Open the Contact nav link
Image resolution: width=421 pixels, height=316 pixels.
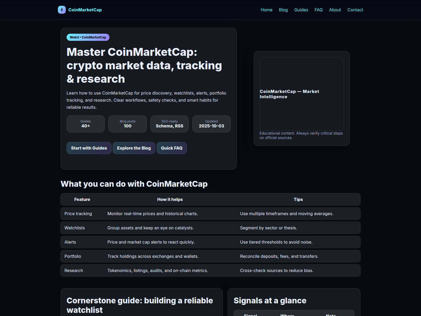(x=355, y=10)
